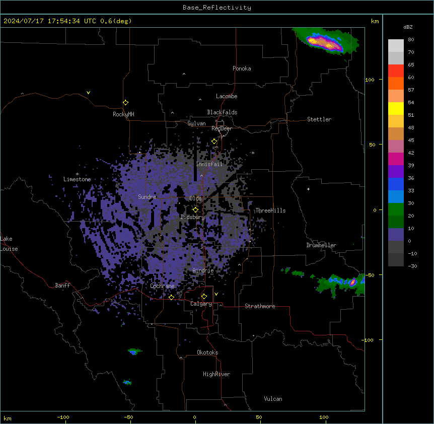Click the RedDeer city label

222,128
